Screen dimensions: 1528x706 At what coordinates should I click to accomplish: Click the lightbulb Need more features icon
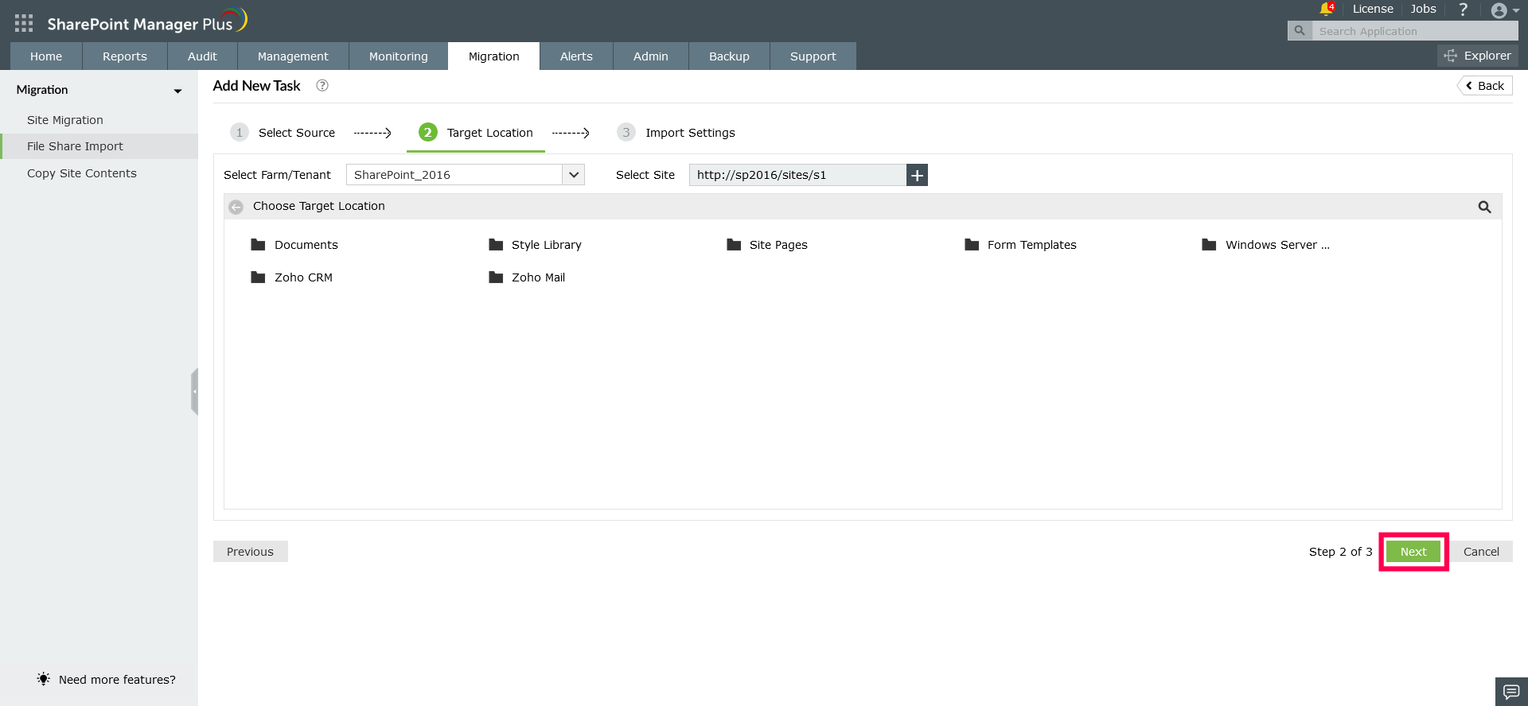coord(43,679)
